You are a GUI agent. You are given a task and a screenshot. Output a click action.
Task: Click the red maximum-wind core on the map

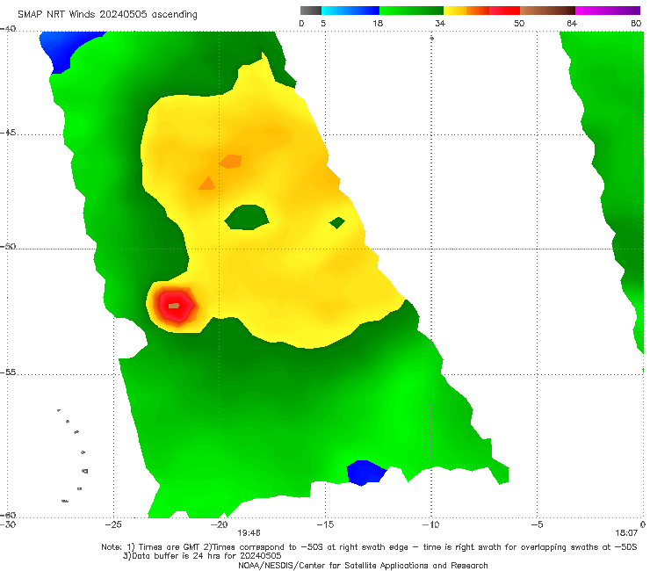pos(176,306)
